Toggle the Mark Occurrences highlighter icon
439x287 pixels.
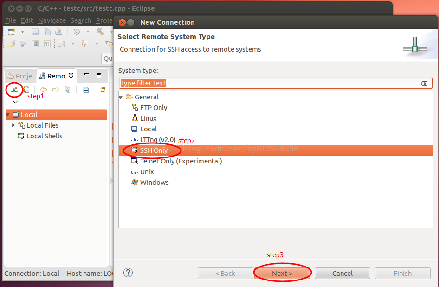click(12, 44)
